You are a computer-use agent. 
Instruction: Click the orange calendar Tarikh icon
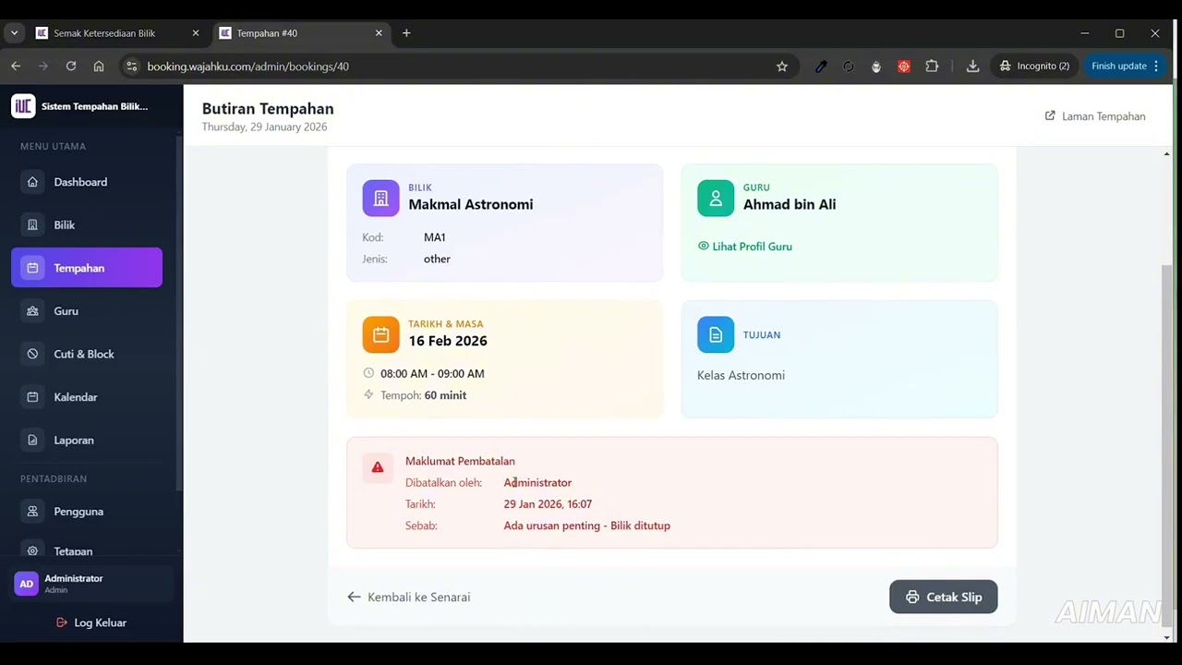pos(380,334)
